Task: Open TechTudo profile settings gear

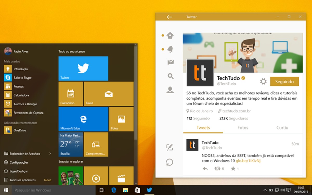Action: pyautogui.click(x=263, y=81)
